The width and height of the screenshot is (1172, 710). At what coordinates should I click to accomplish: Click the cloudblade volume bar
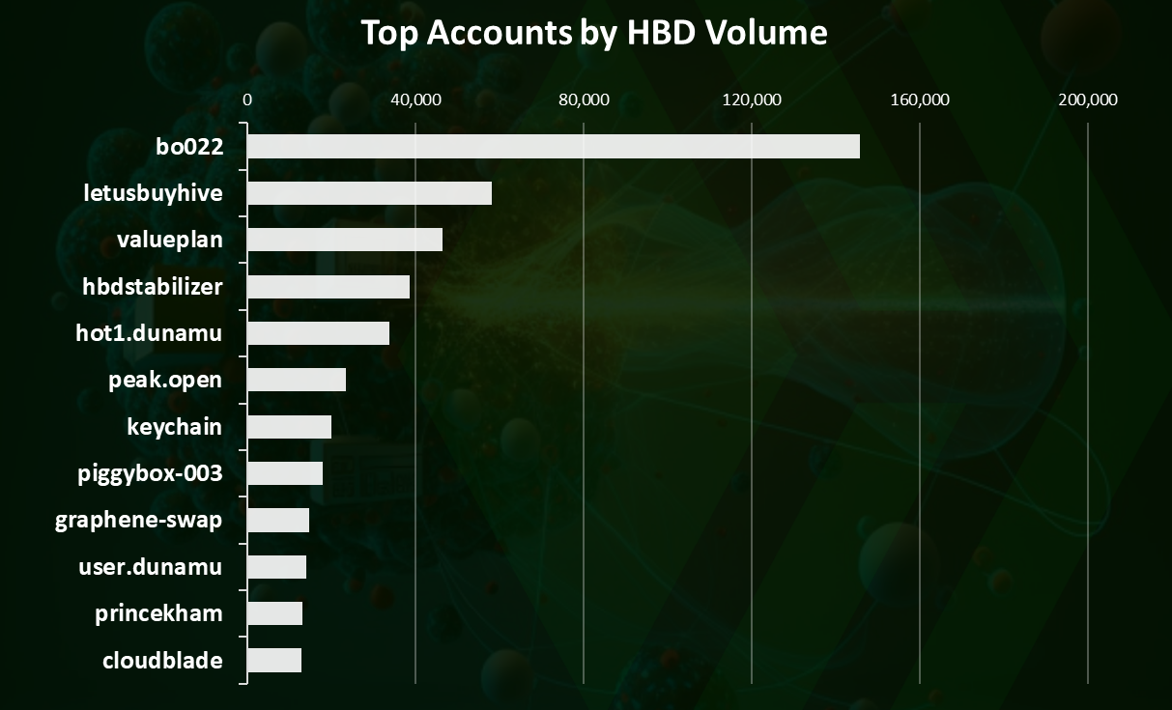coord(274,660)
